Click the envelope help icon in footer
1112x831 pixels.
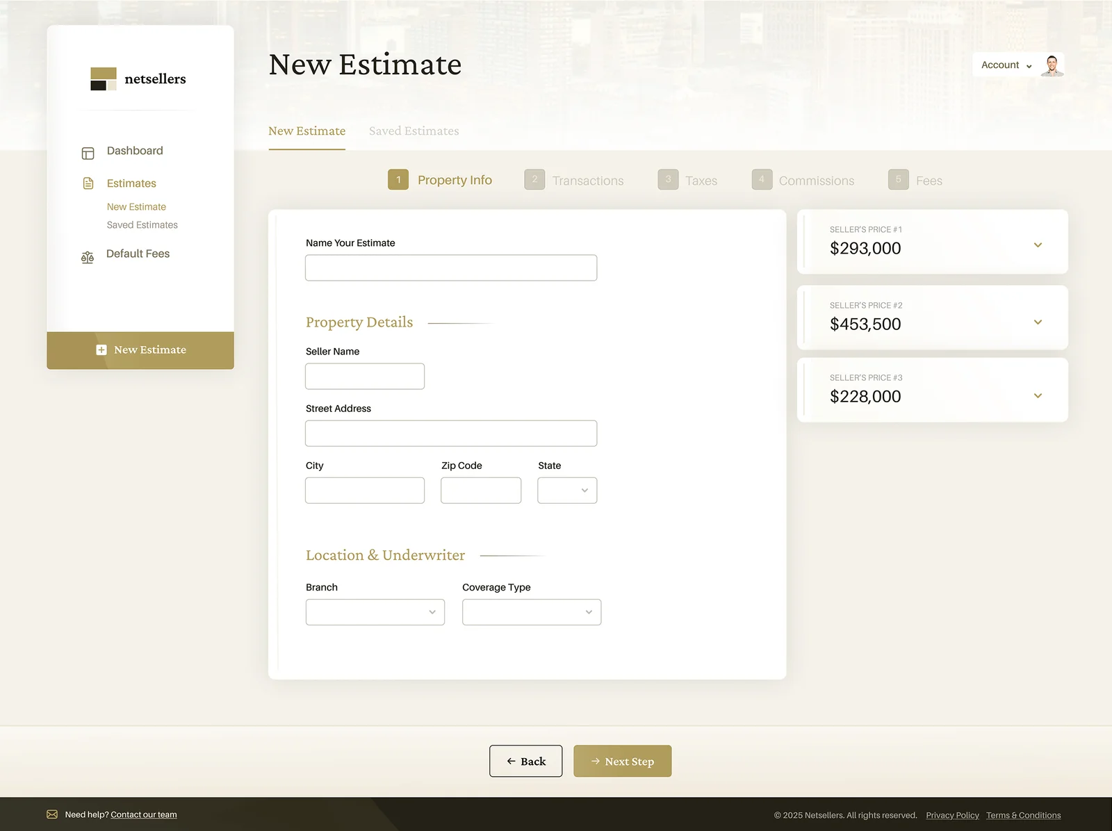[x=52, y=814]
